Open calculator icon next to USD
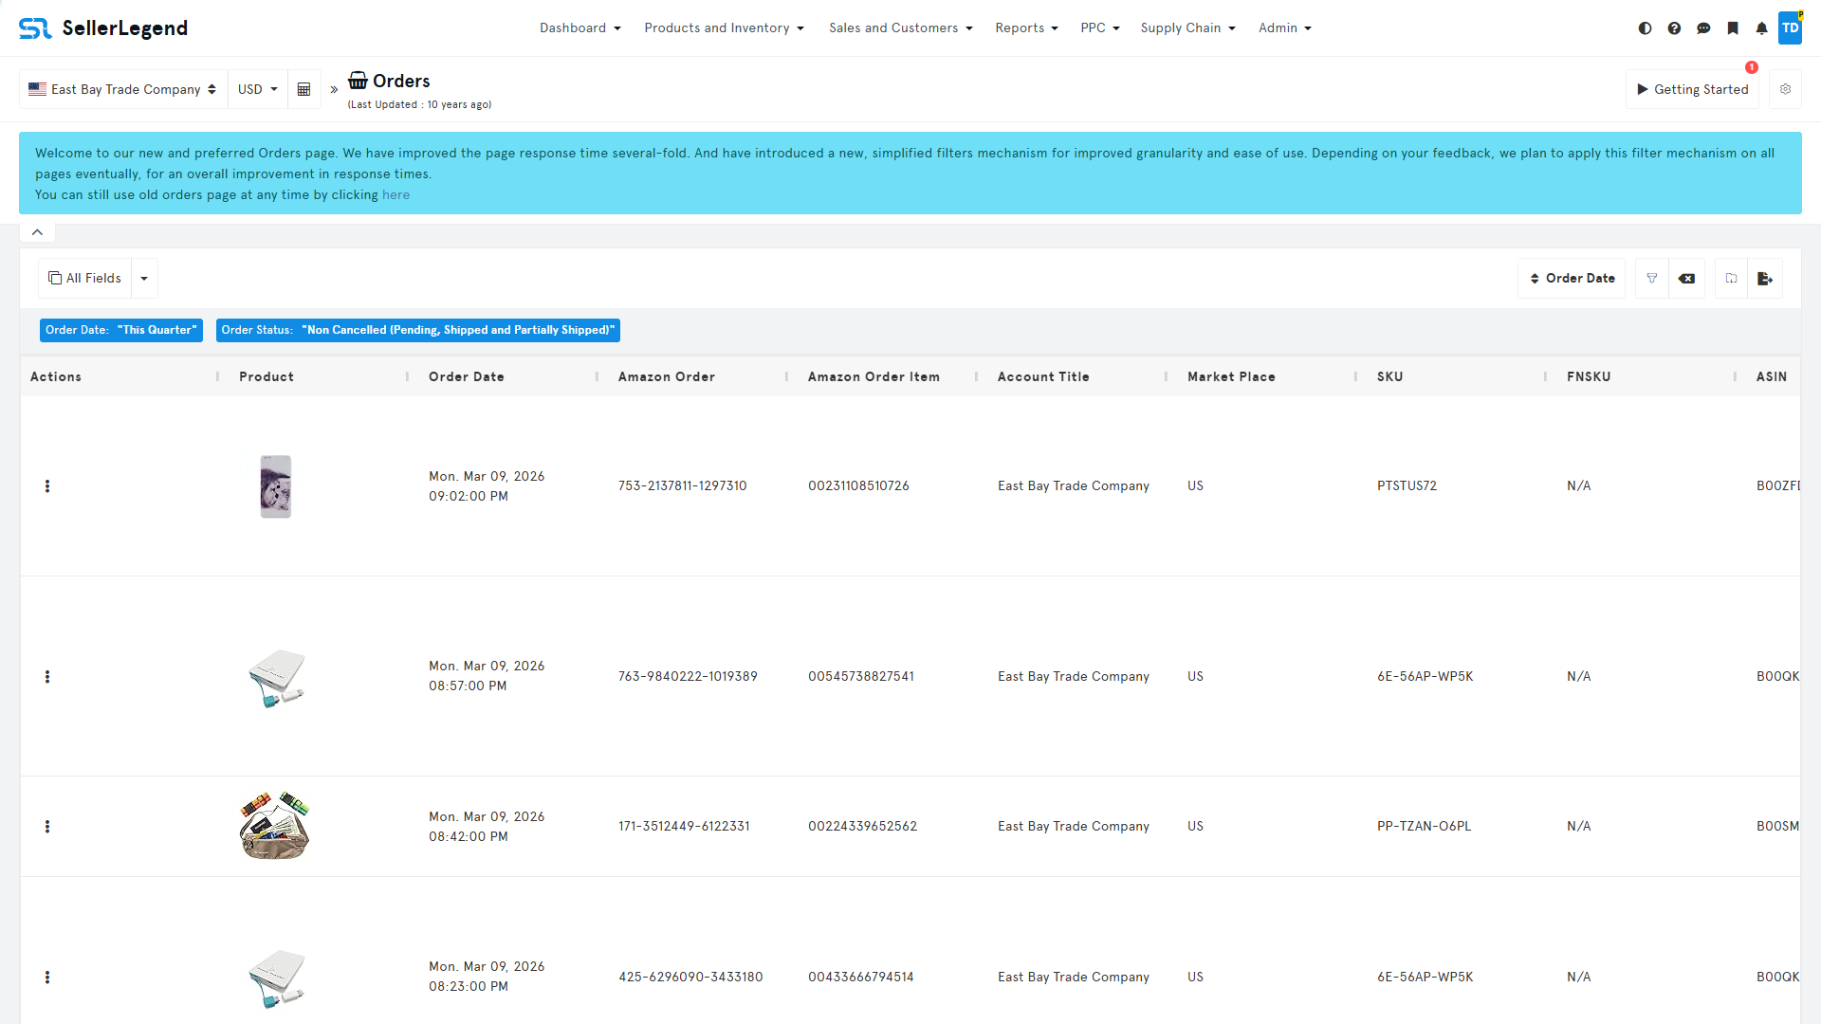This screenshot has height=1024, width=1821. tap(304, 89)
